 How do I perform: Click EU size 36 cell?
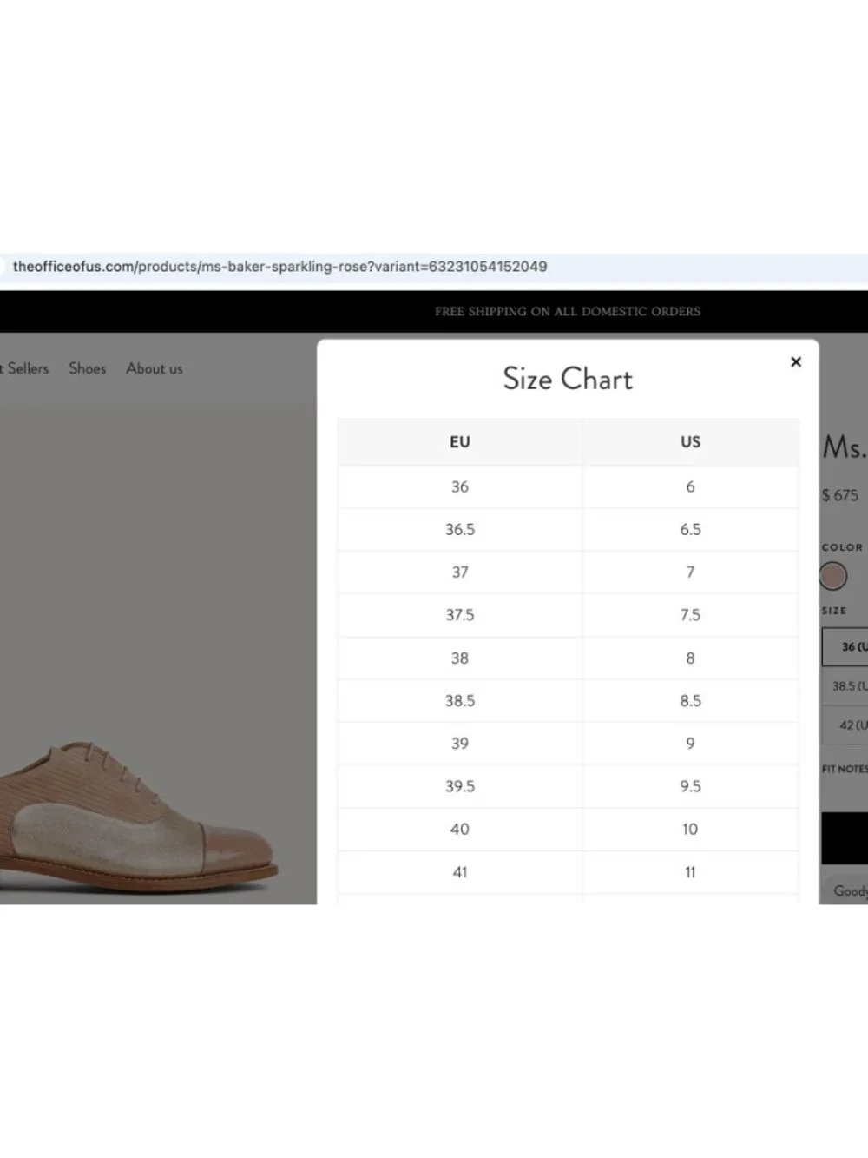[x=460, y=487]
